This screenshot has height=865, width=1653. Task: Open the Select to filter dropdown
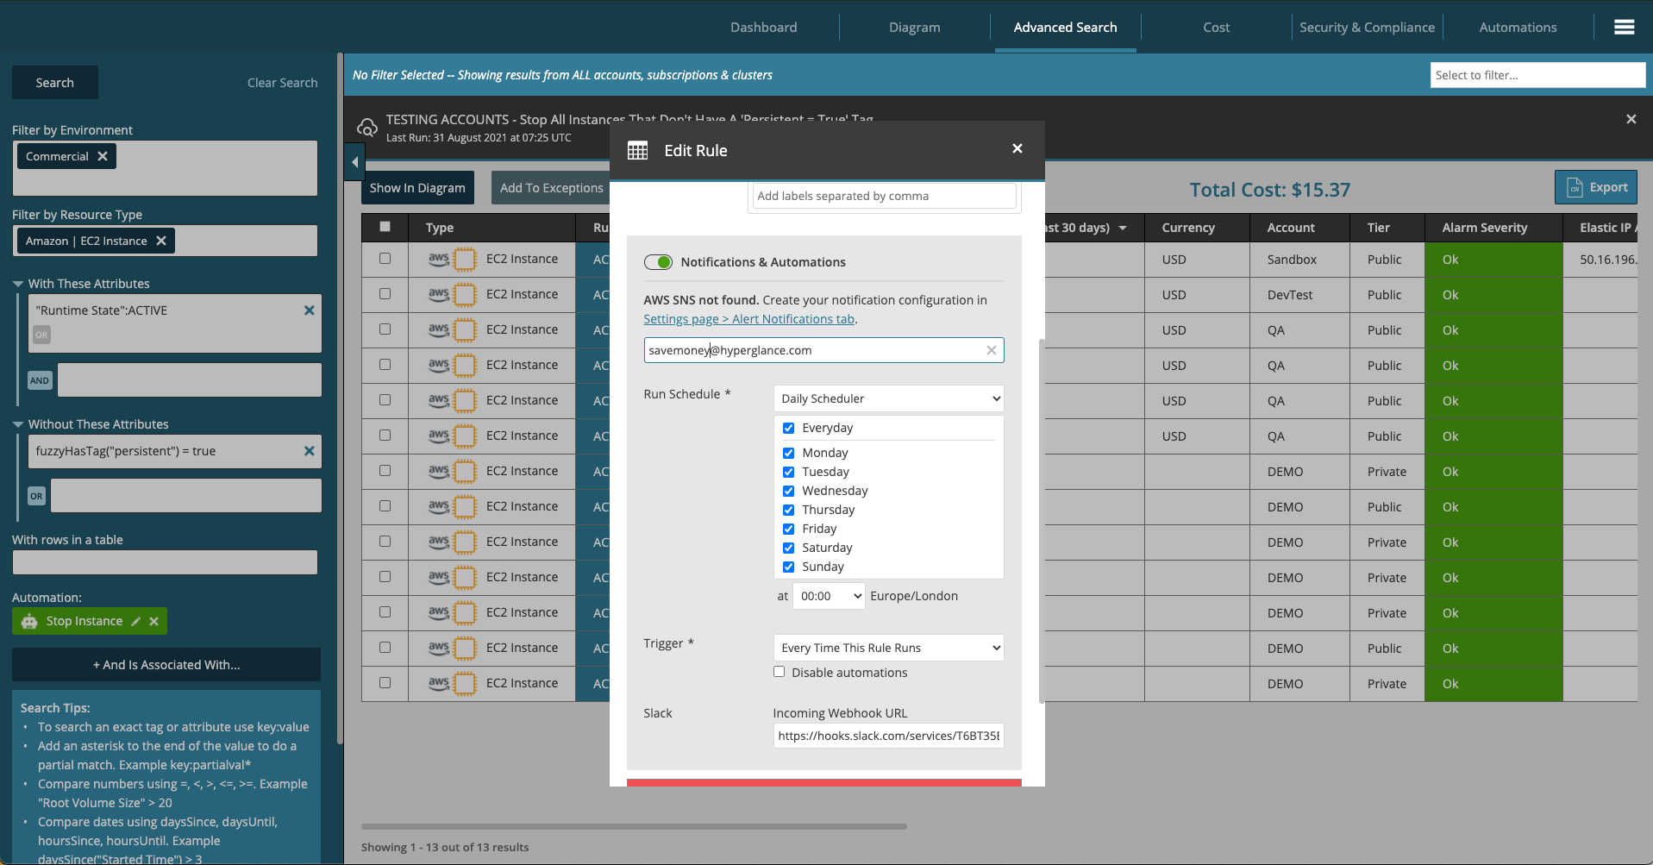pyautogui.click(x=1537, y=75)
